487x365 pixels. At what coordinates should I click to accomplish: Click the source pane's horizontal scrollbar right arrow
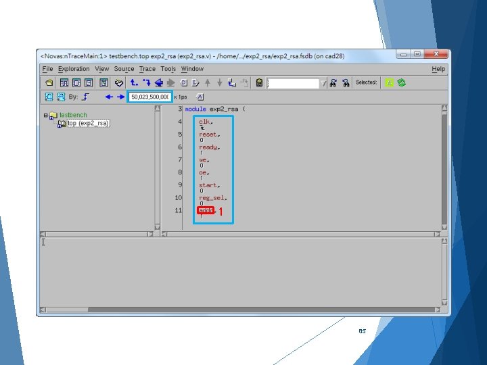pos(438,234)
